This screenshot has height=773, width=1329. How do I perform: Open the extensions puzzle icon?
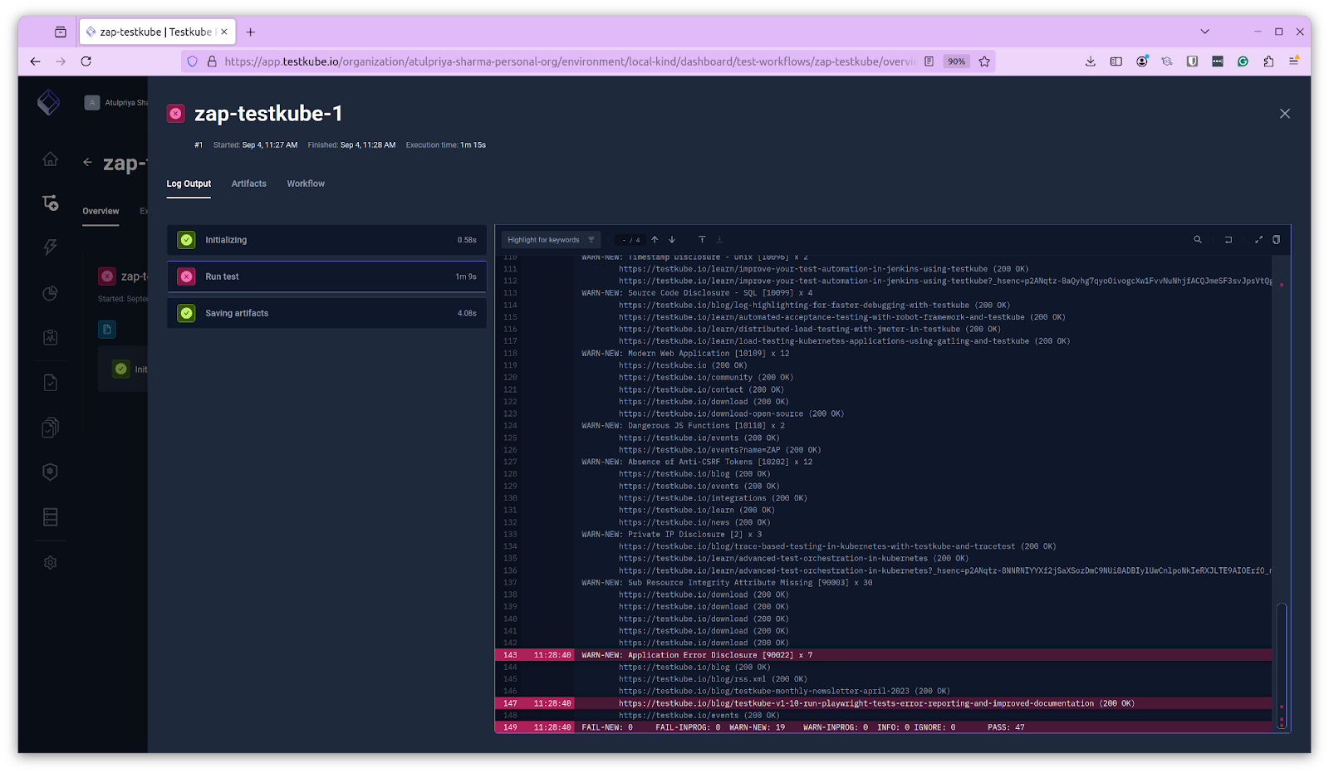(x=1268, y=61)
